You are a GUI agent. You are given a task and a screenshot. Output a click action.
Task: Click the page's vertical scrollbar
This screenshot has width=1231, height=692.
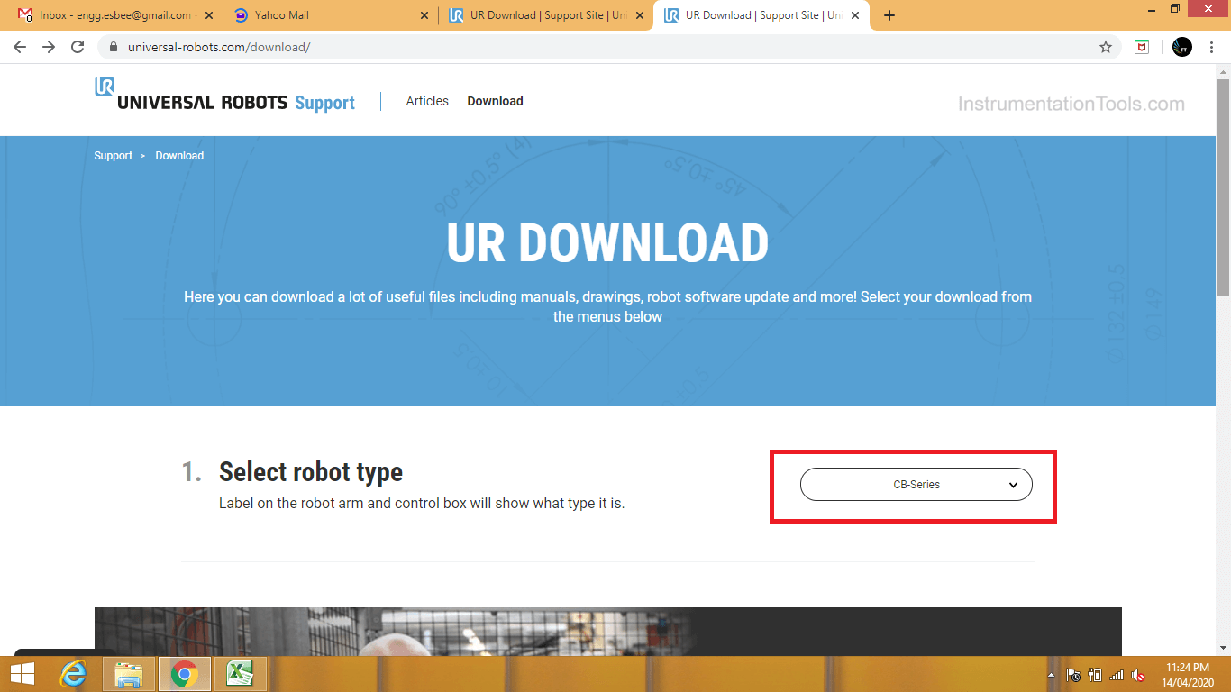(x=1223, y=189)
